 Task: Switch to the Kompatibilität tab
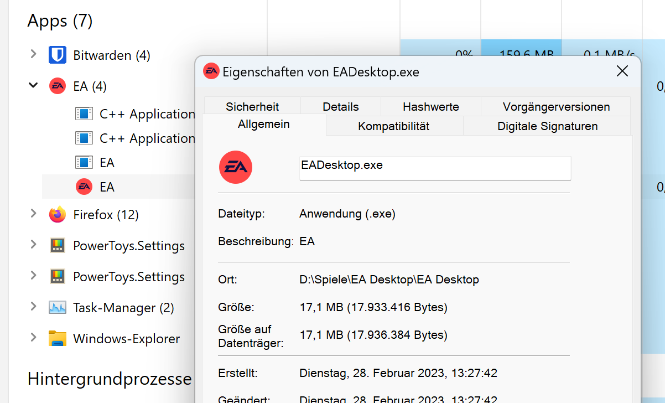pyautogui.click(x=394, y=126)
